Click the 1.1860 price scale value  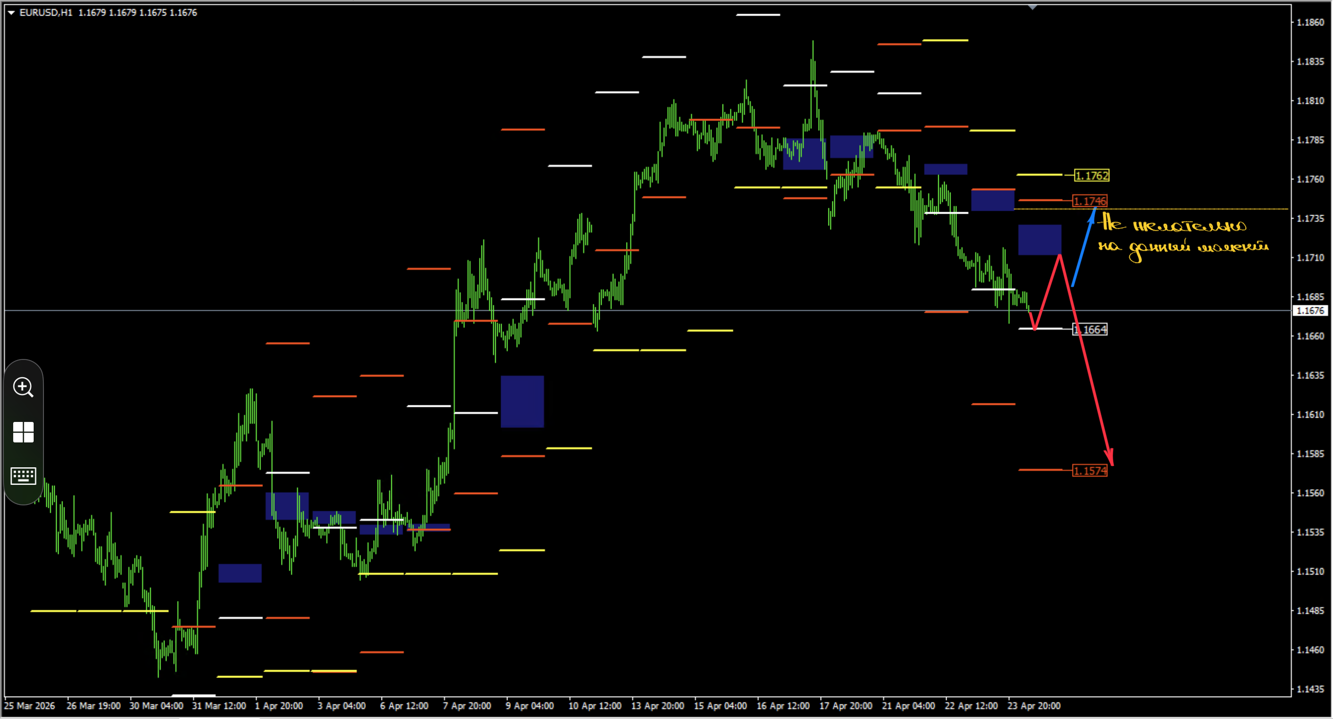[x=1310, y=22]
